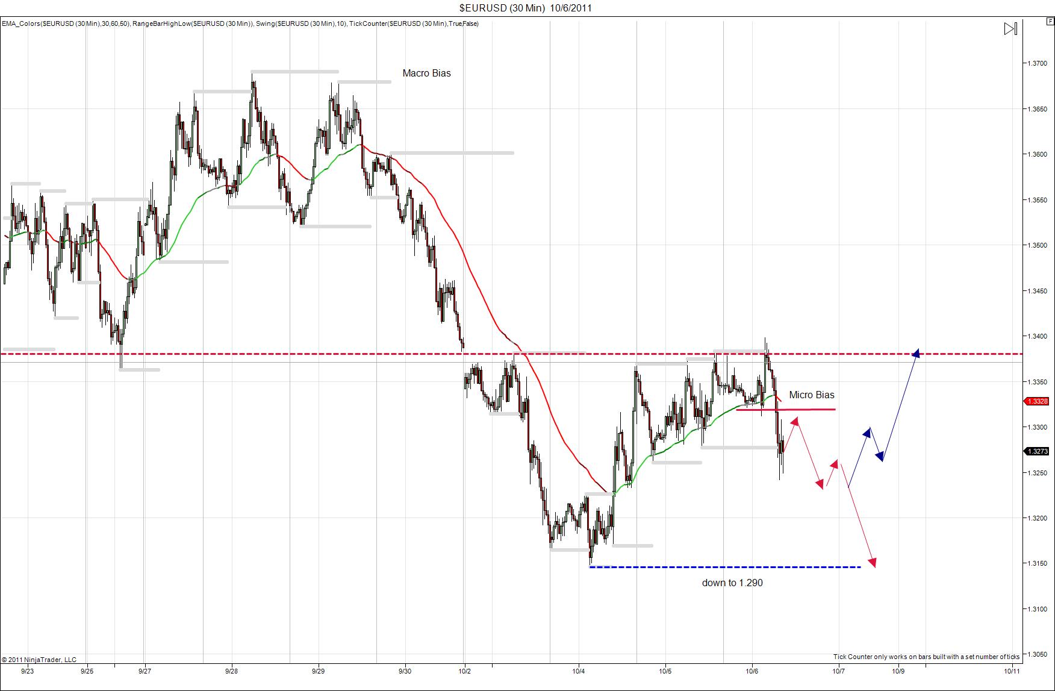Screen dimensions: 1055x691
Task: Select the 'down to 1.290' annotation
Action: pos(732,583)
